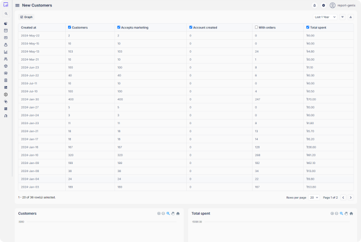
Task: Toggle the hamburger menu beside New Customers
Action: [17, 5]
